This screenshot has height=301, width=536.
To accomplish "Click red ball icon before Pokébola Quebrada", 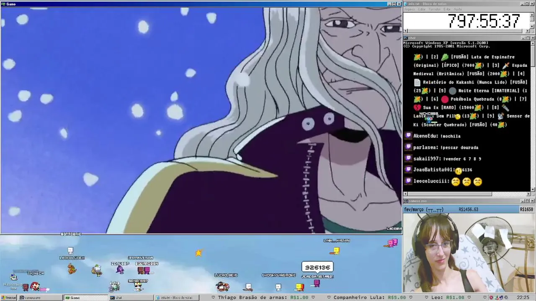I will 445,99.
